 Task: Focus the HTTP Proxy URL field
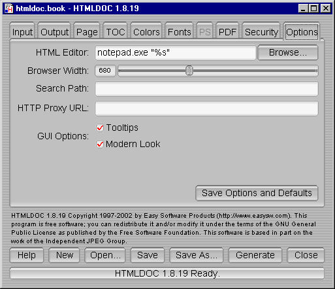(206, 109)
